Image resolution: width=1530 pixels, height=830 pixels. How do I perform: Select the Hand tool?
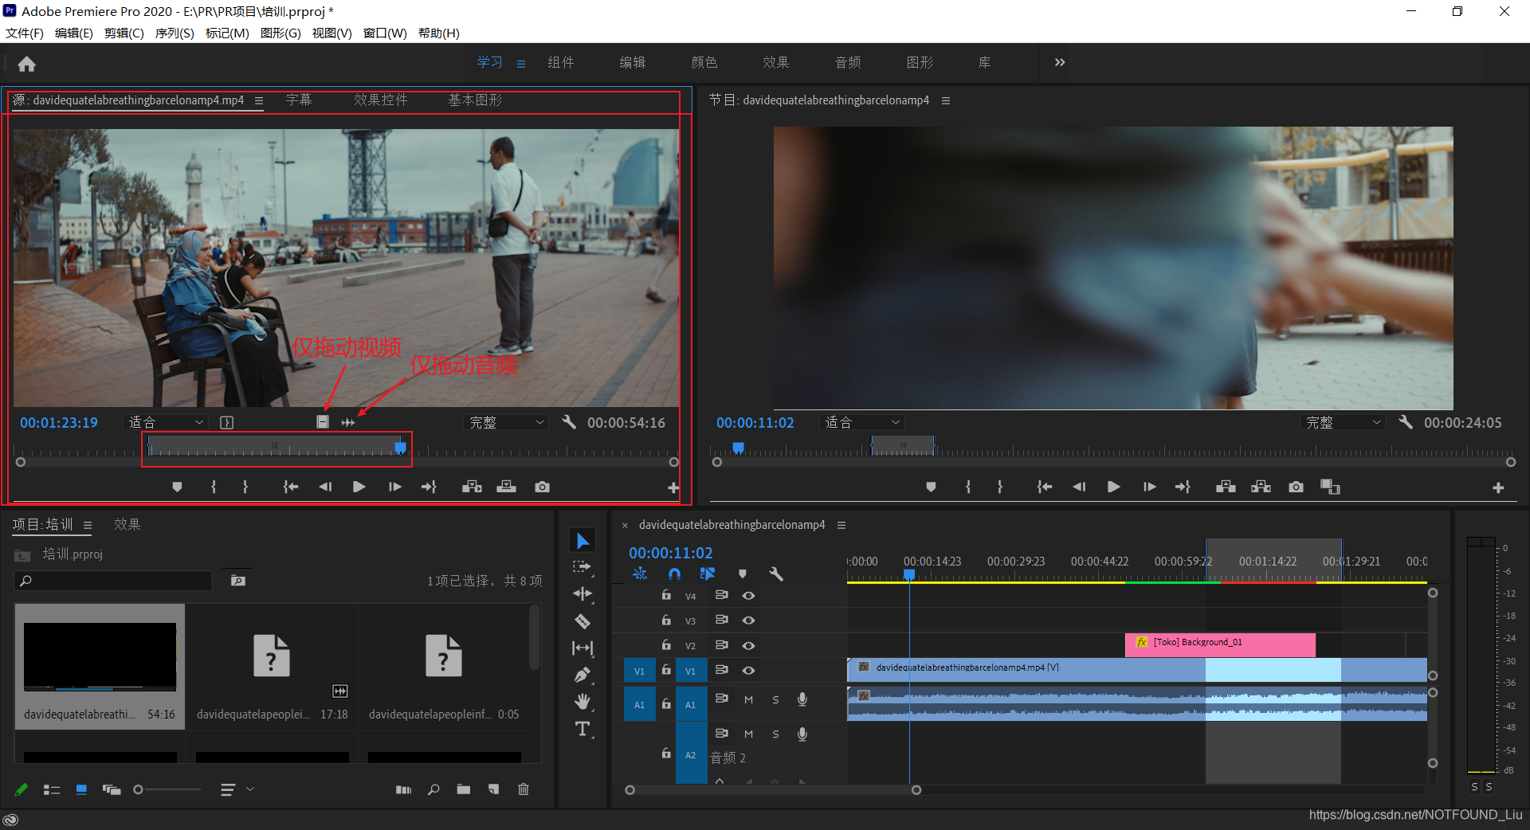point(583,702)
